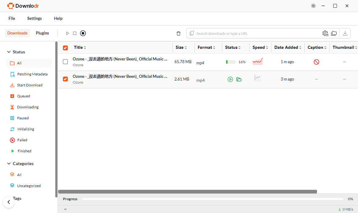Open finished download's containing folder icon

(239, 79)
